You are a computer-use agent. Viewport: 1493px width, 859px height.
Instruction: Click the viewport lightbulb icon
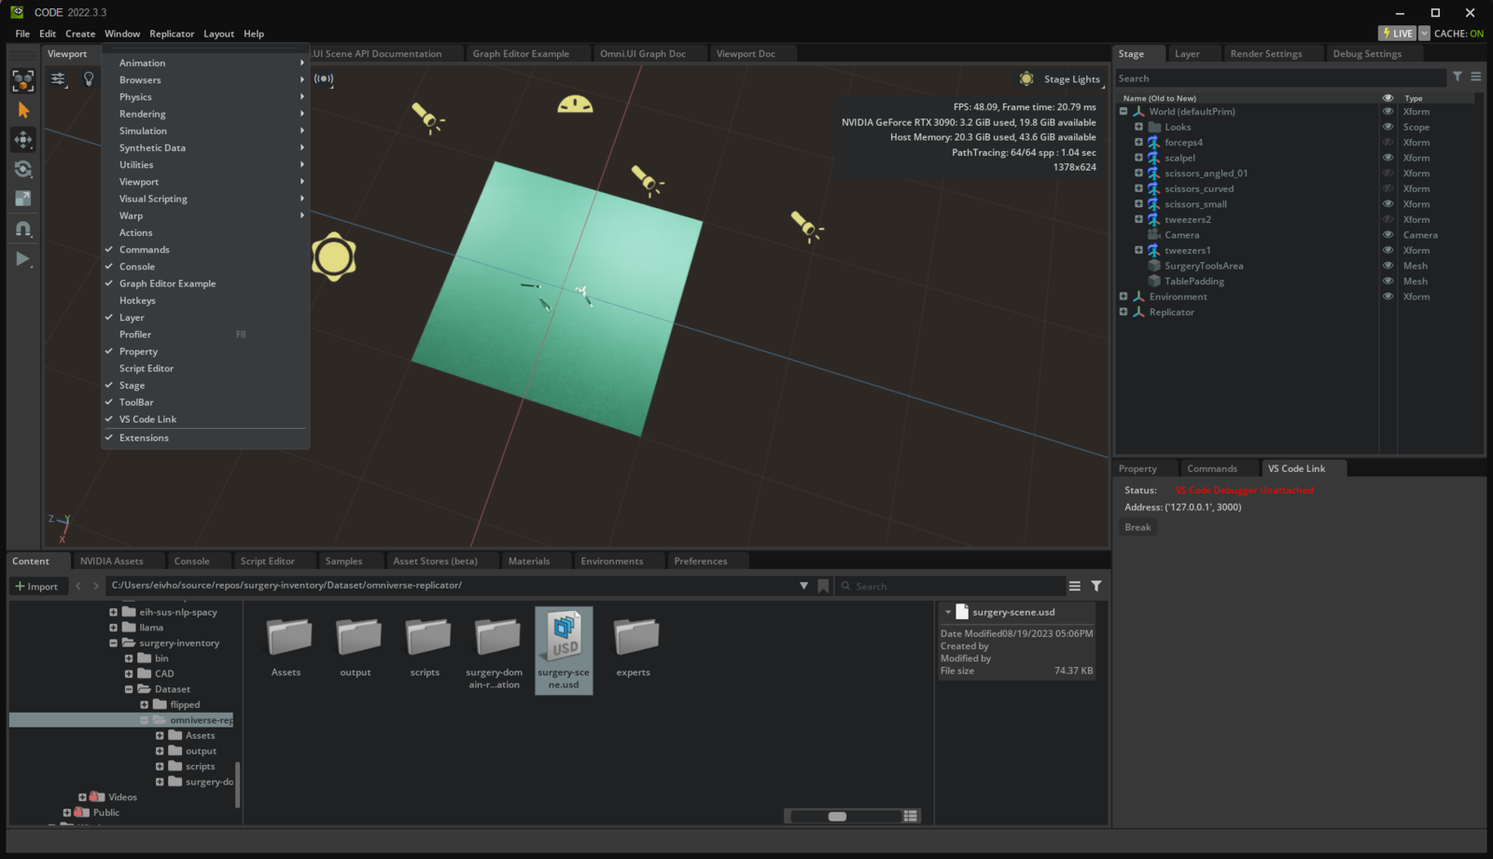pos(89,79)
